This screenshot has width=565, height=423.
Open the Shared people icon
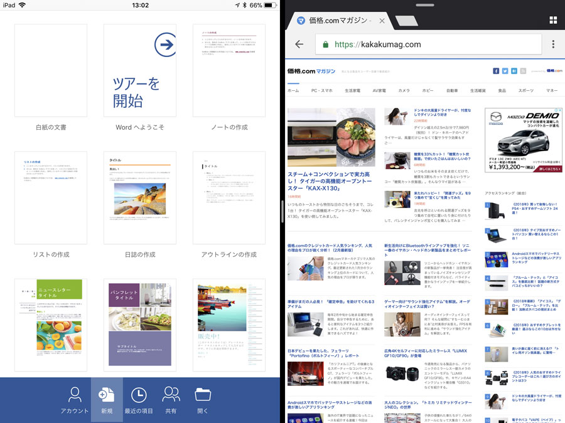click(x=171, y=395)
